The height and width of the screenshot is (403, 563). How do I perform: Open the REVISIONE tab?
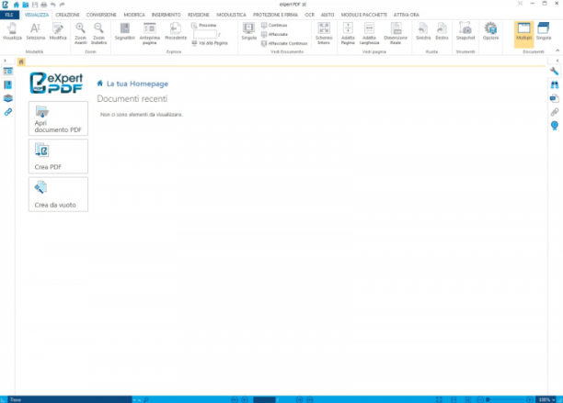(198, 15)
